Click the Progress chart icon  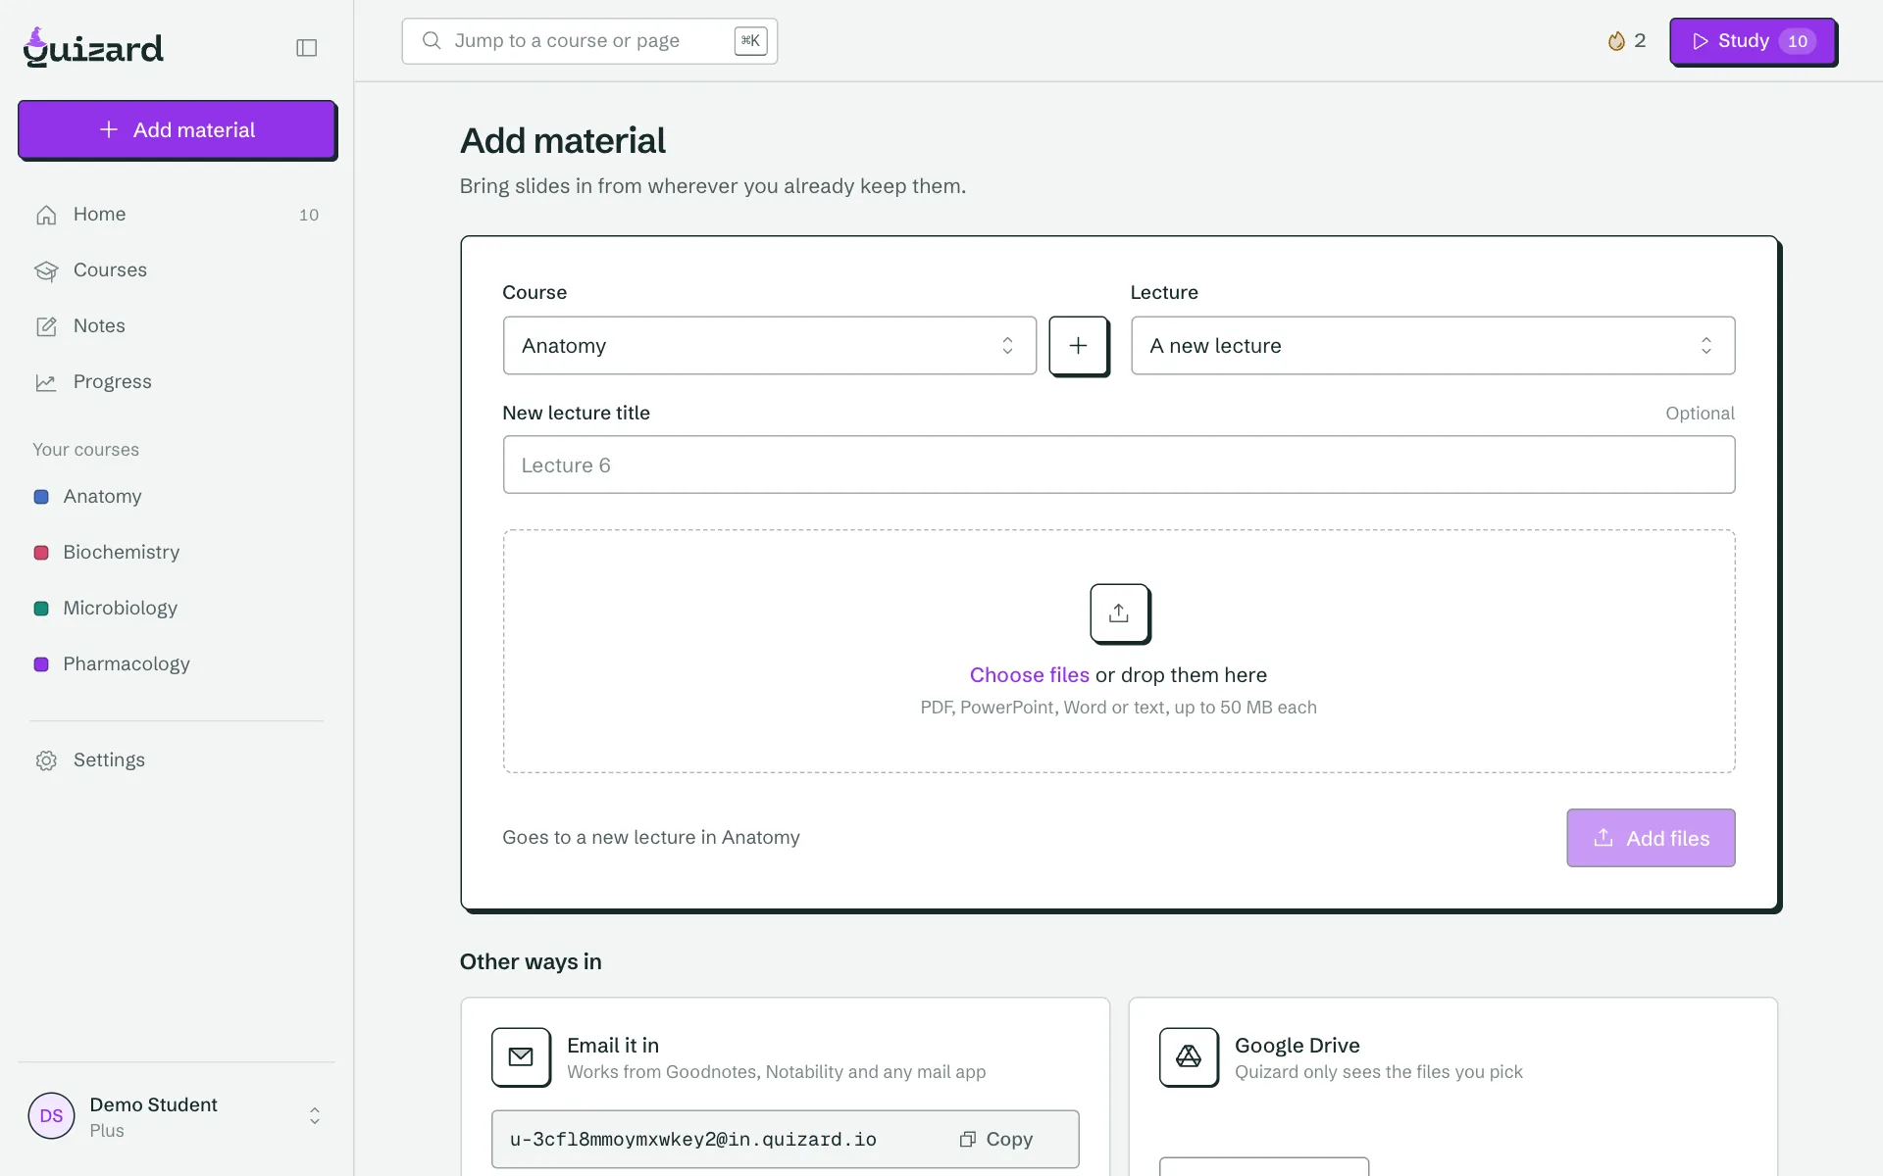click(x=46, y=382)
